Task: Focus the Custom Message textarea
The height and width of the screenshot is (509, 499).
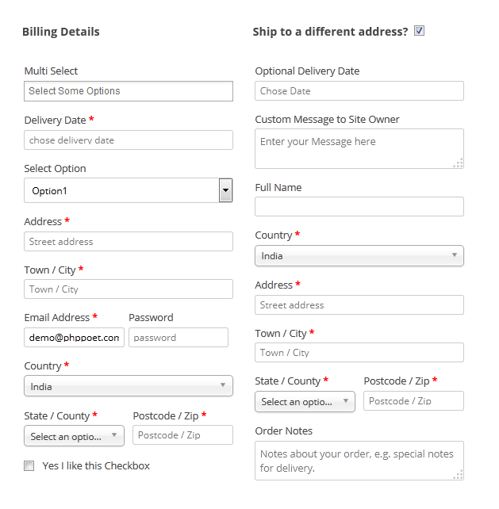Action: click(359, 148)
